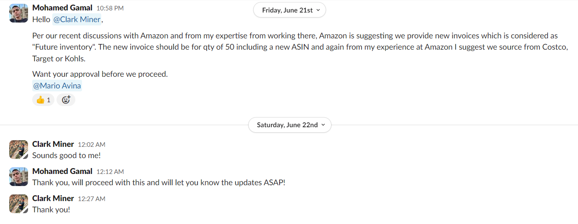
Task: Click the @Clark Miner mention
Action: click(x=77, y=19)
